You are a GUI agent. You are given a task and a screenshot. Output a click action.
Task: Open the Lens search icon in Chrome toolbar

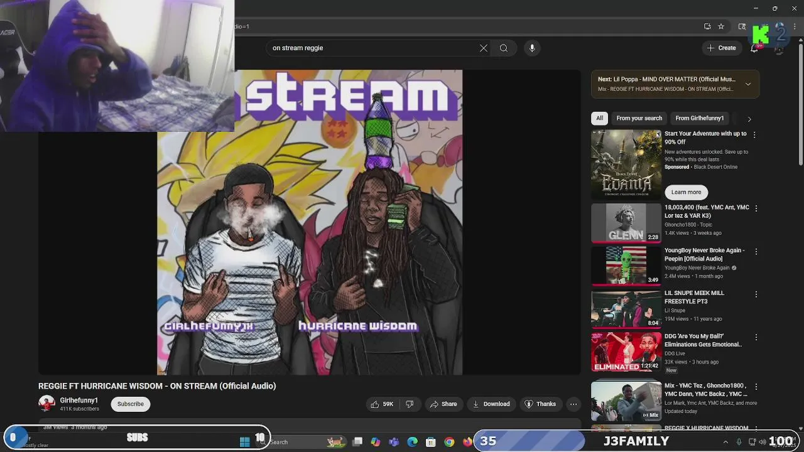coord(742,26)
